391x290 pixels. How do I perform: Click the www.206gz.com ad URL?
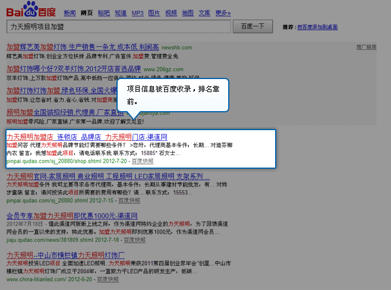(163, 70)
